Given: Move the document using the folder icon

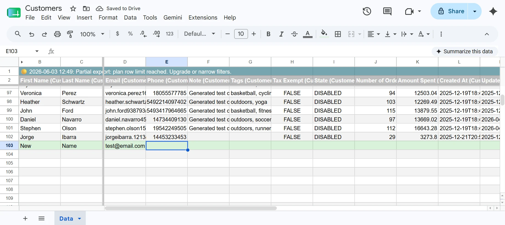Looking at the screenshot, I should point(86,9).
